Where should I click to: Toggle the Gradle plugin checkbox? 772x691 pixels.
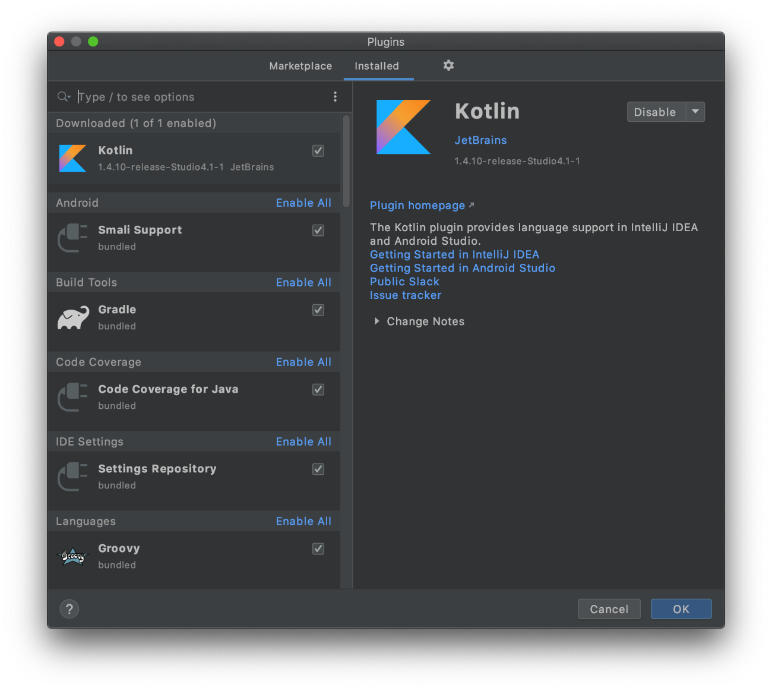[318, 310]
